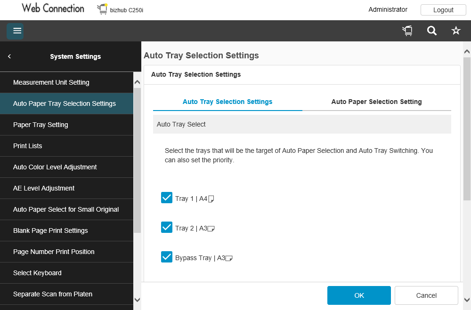Uncheck the Tray 1 A4 checkbox

pos(167,198)
